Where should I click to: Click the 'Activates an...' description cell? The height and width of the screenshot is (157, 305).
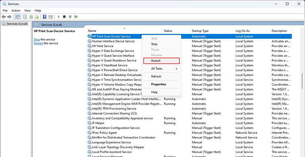(x=281, y=41)
